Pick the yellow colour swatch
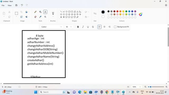Screen dimensions: 169x95 pos(123,11)
